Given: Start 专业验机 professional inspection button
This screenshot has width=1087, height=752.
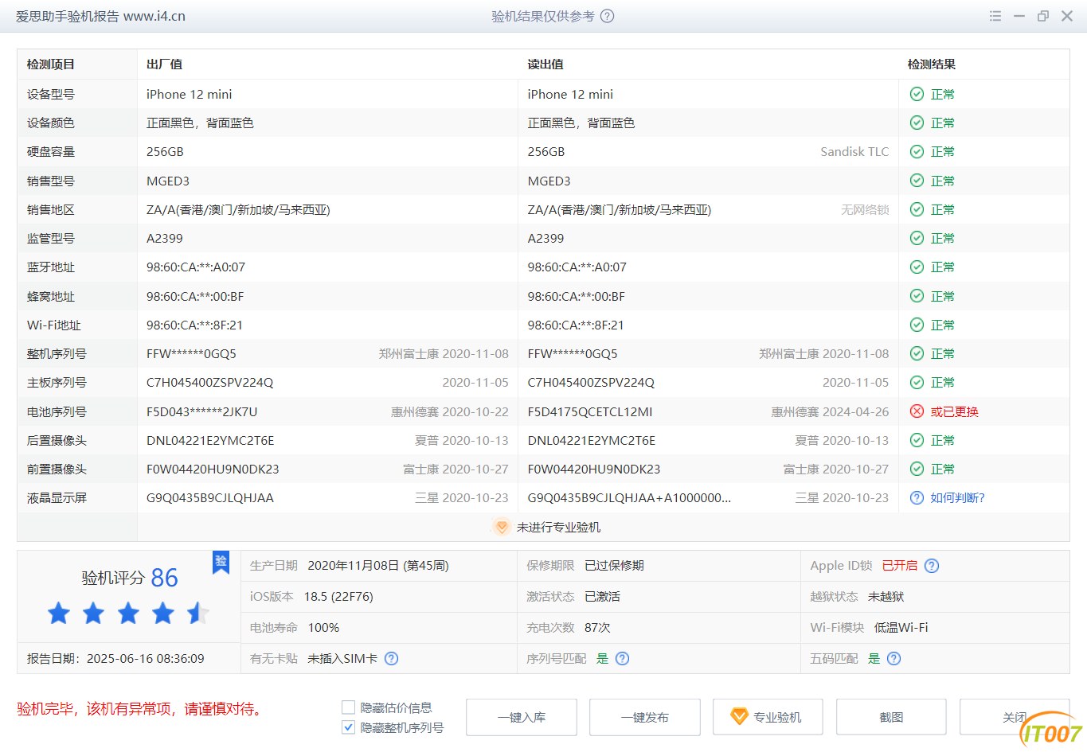Looking at the screenshot, I should [768, 717].
